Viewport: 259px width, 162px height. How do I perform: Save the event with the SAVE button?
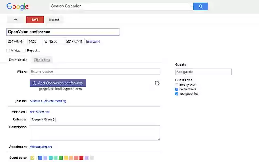(35, 19)
